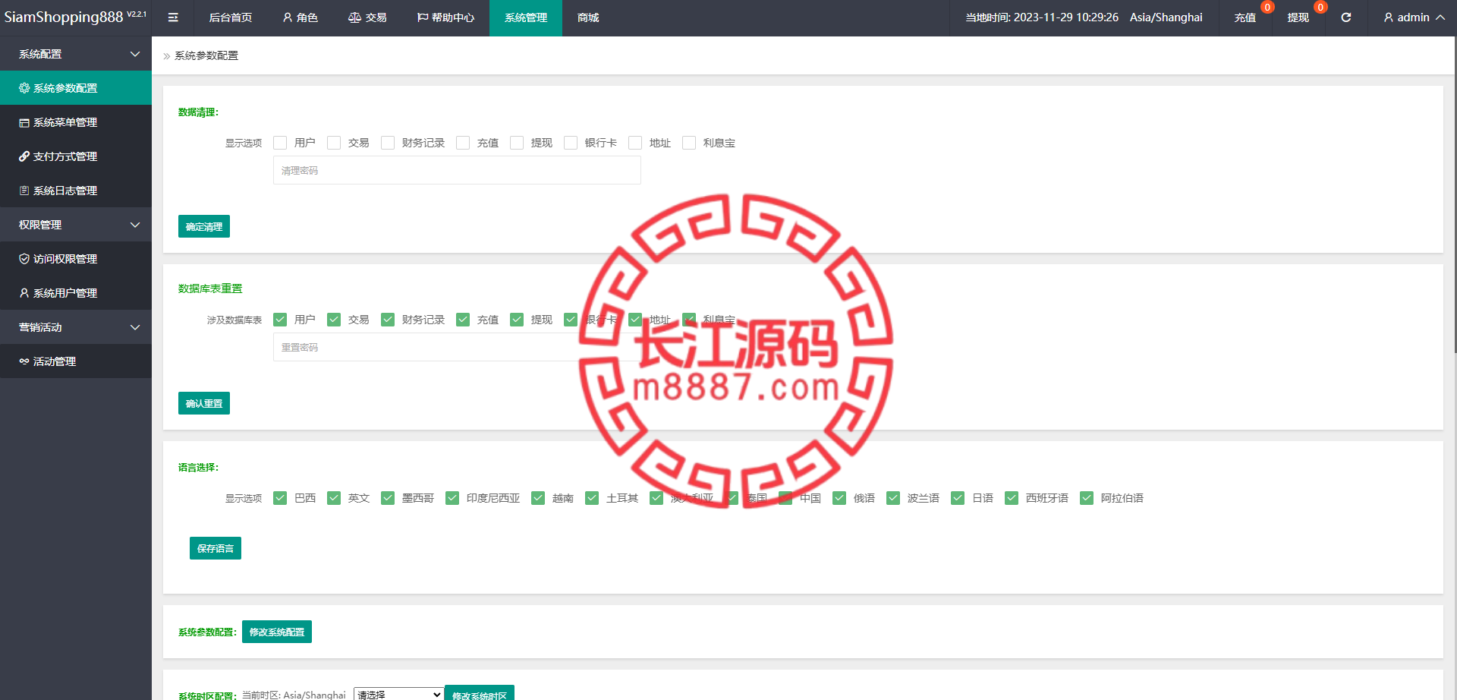Open the 角色 top menu
The width and height of the screenshot is (1457, 700).
coord(300,17)
